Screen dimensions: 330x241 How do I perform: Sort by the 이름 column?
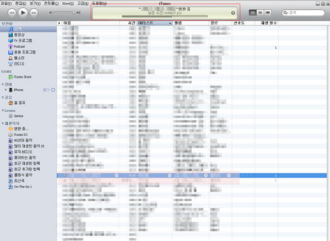coord(91,23)
